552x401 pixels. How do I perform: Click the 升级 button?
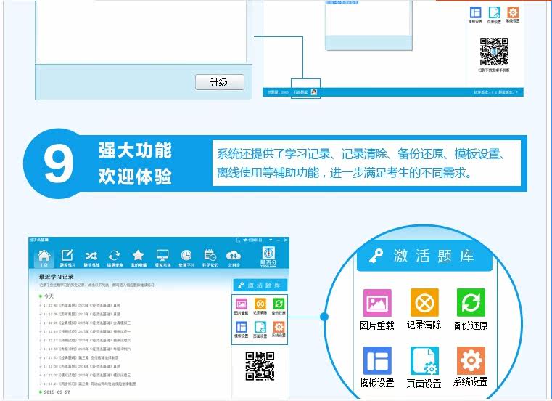(219, 82)
